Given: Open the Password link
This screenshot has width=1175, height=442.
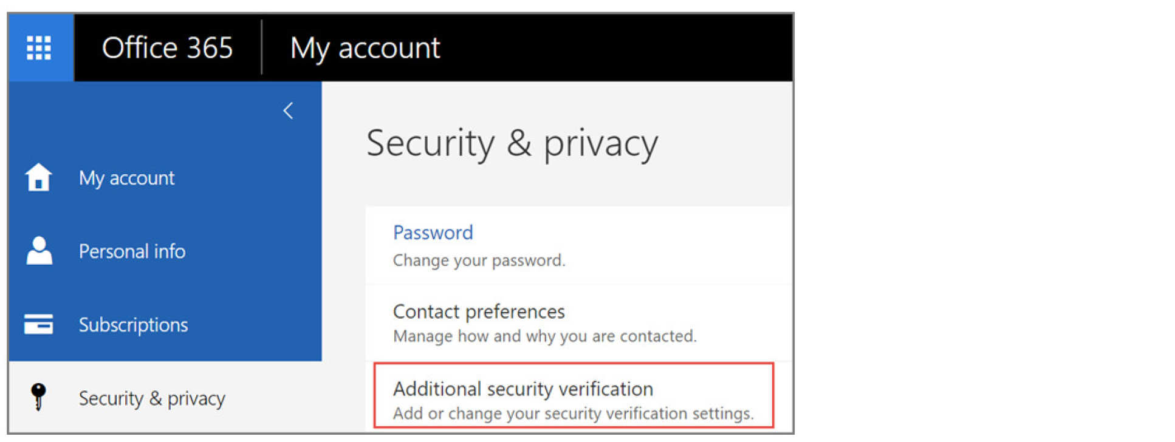Looking at the screenshot, I should coord(433,233).
